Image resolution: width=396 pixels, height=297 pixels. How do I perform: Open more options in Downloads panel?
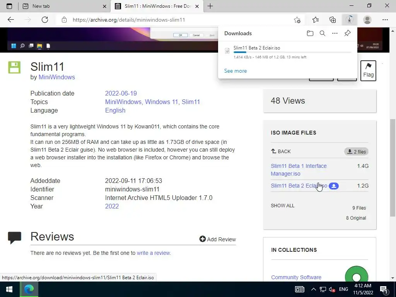coord(335,33)
